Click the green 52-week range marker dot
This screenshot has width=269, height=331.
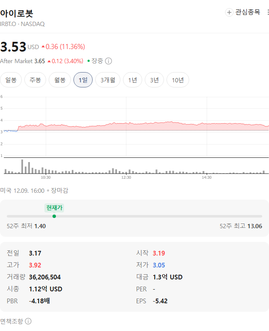point(54,216)
